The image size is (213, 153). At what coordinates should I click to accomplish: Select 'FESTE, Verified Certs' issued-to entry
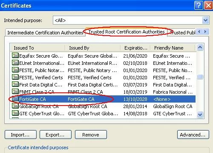click(41, 78)
